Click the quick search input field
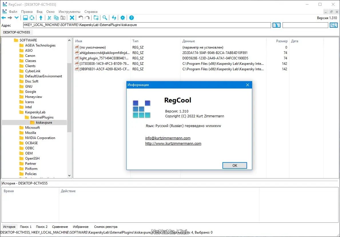 pyautogui.click(x=305, y=25)
